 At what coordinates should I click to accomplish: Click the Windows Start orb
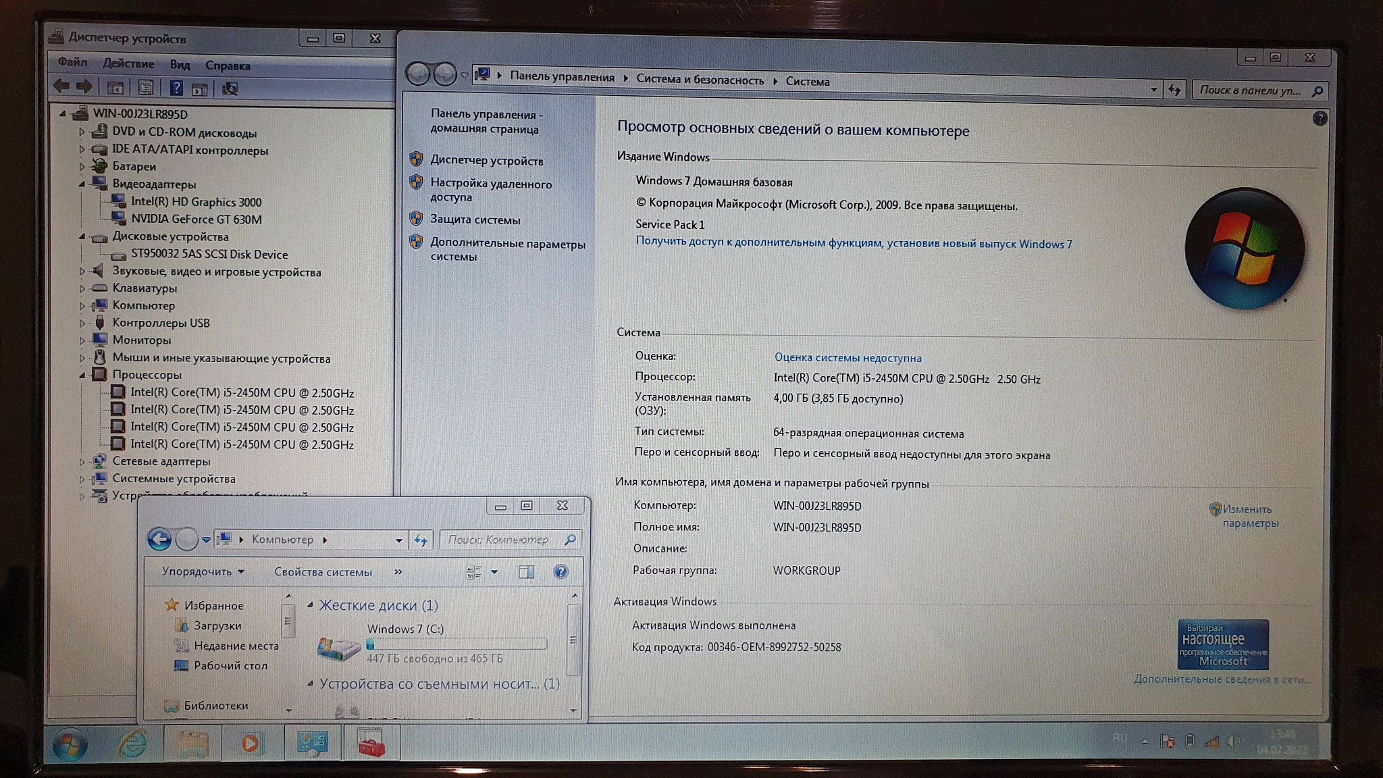coord(70,744)
